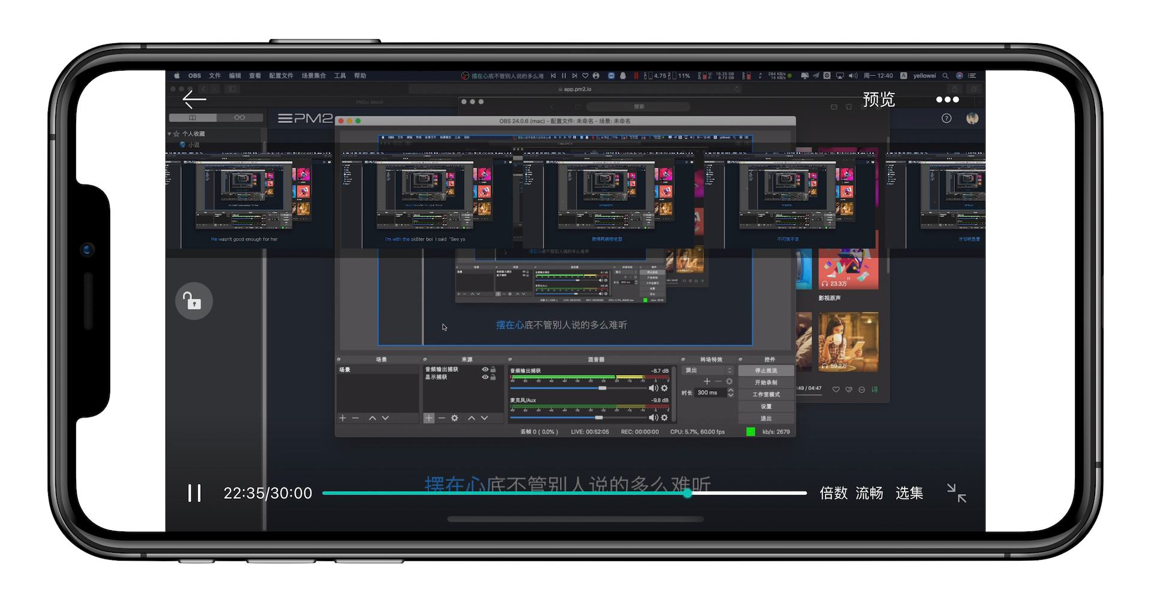This screenshot has width=1151, height=602.
Task: Open the 编辑 menu
Action: [x=235, y=75]
